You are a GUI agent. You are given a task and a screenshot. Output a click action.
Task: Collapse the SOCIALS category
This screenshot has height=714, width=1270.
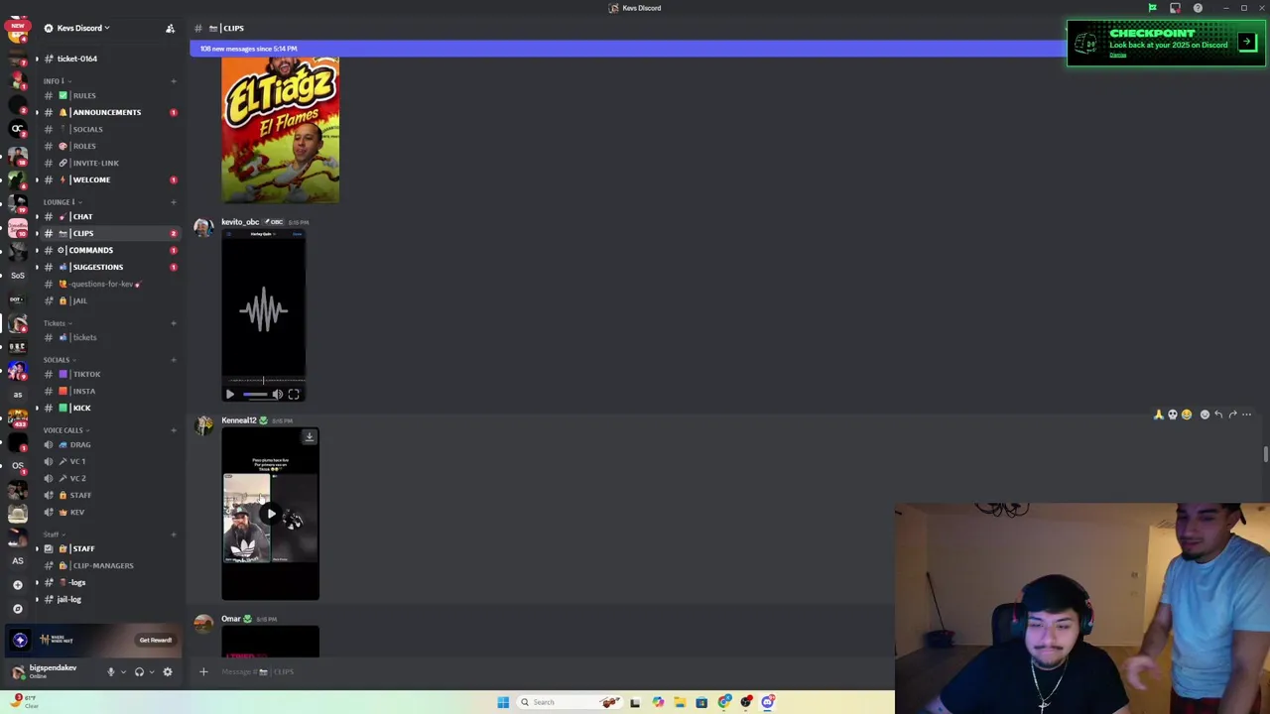60,359
